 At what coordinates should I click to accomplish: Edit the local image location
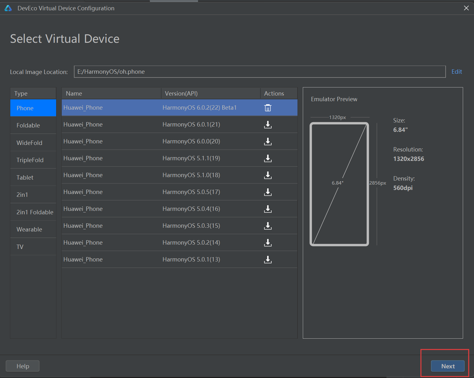click(x=457, y=72)
